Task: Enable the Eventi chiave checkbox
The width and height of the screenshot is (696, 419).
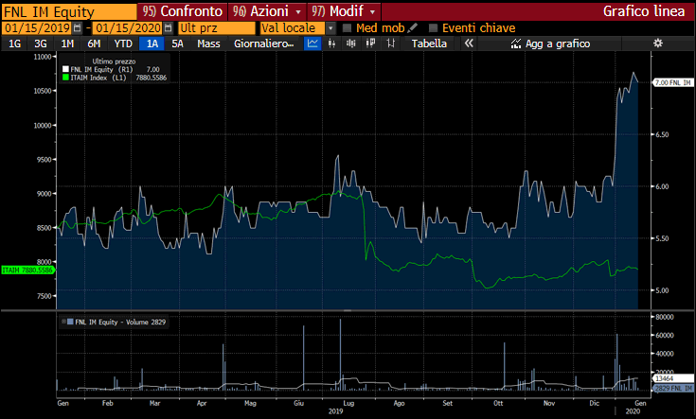Action: [x=433, y=28]
